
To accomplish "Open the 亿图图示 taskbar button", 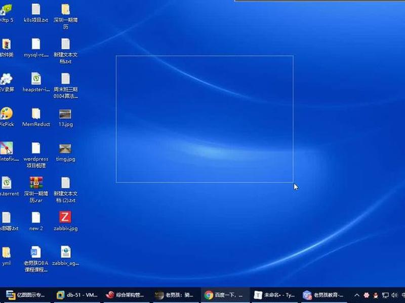I will coord(25,295).
